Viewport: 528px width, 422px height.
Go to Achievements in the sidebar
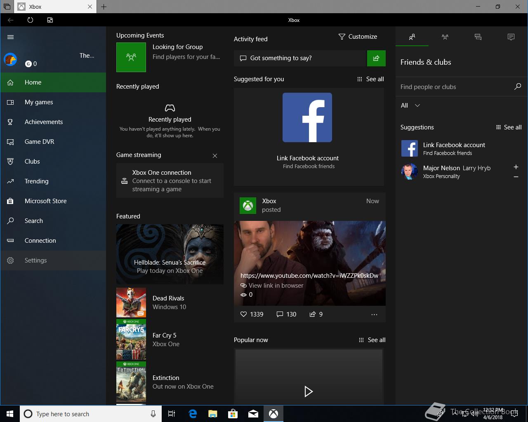coord(44,122)
